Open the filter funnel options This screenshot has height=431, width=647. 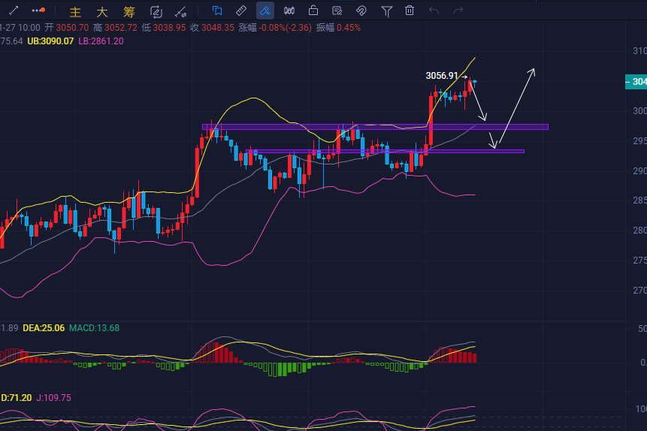[386, 11]
